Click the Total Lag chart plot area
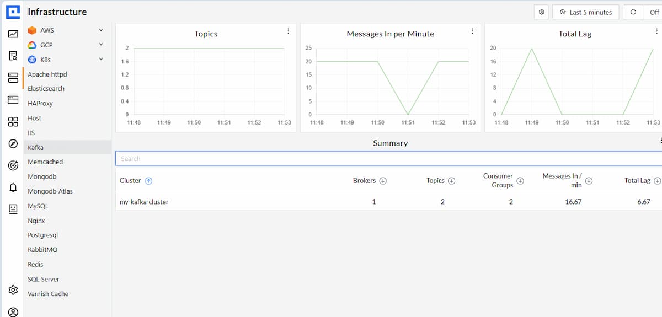 point(577,81)
